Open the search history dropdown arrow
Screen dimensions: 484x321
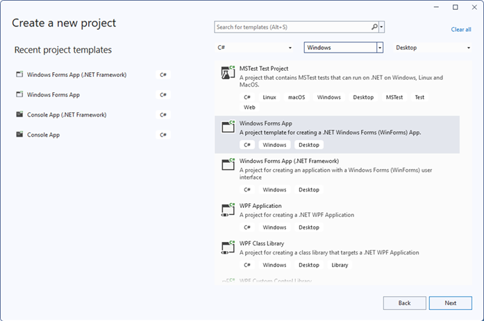click(x=381, y=27)
